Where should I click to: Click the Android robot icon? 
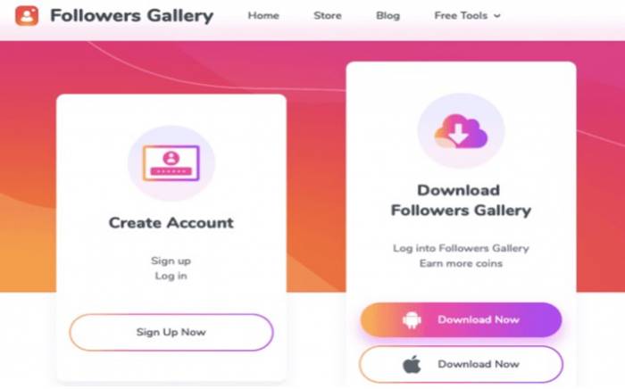point(412,319)
